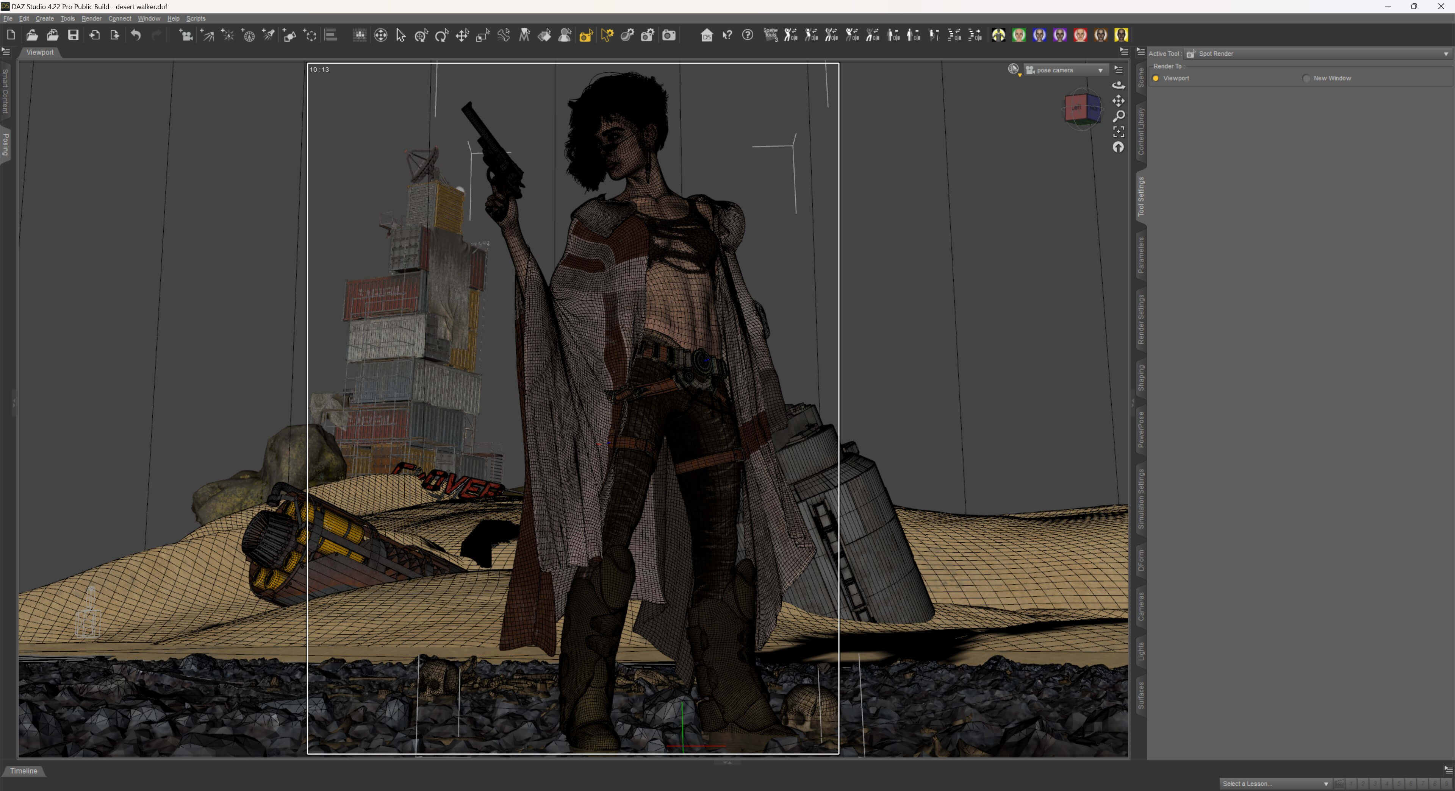Image resolution: width=1455 pixels, height=791 pixels.
Task: Open the Active Tool Spot Render dropdown
Action: coord(1318,54)
